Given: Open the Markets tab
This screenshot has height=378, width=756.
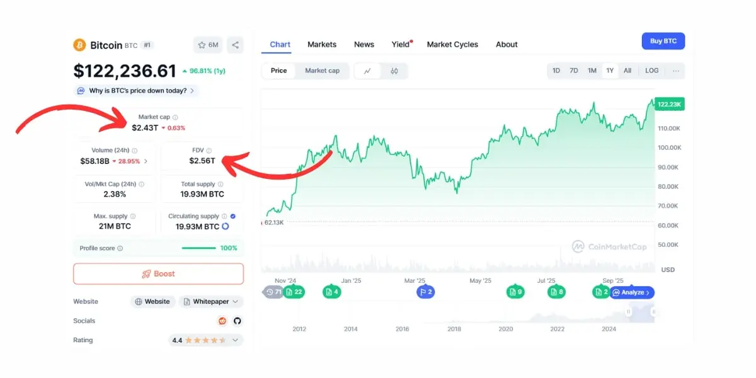Looking at the screenshot, I should click(x=322, y=45).
